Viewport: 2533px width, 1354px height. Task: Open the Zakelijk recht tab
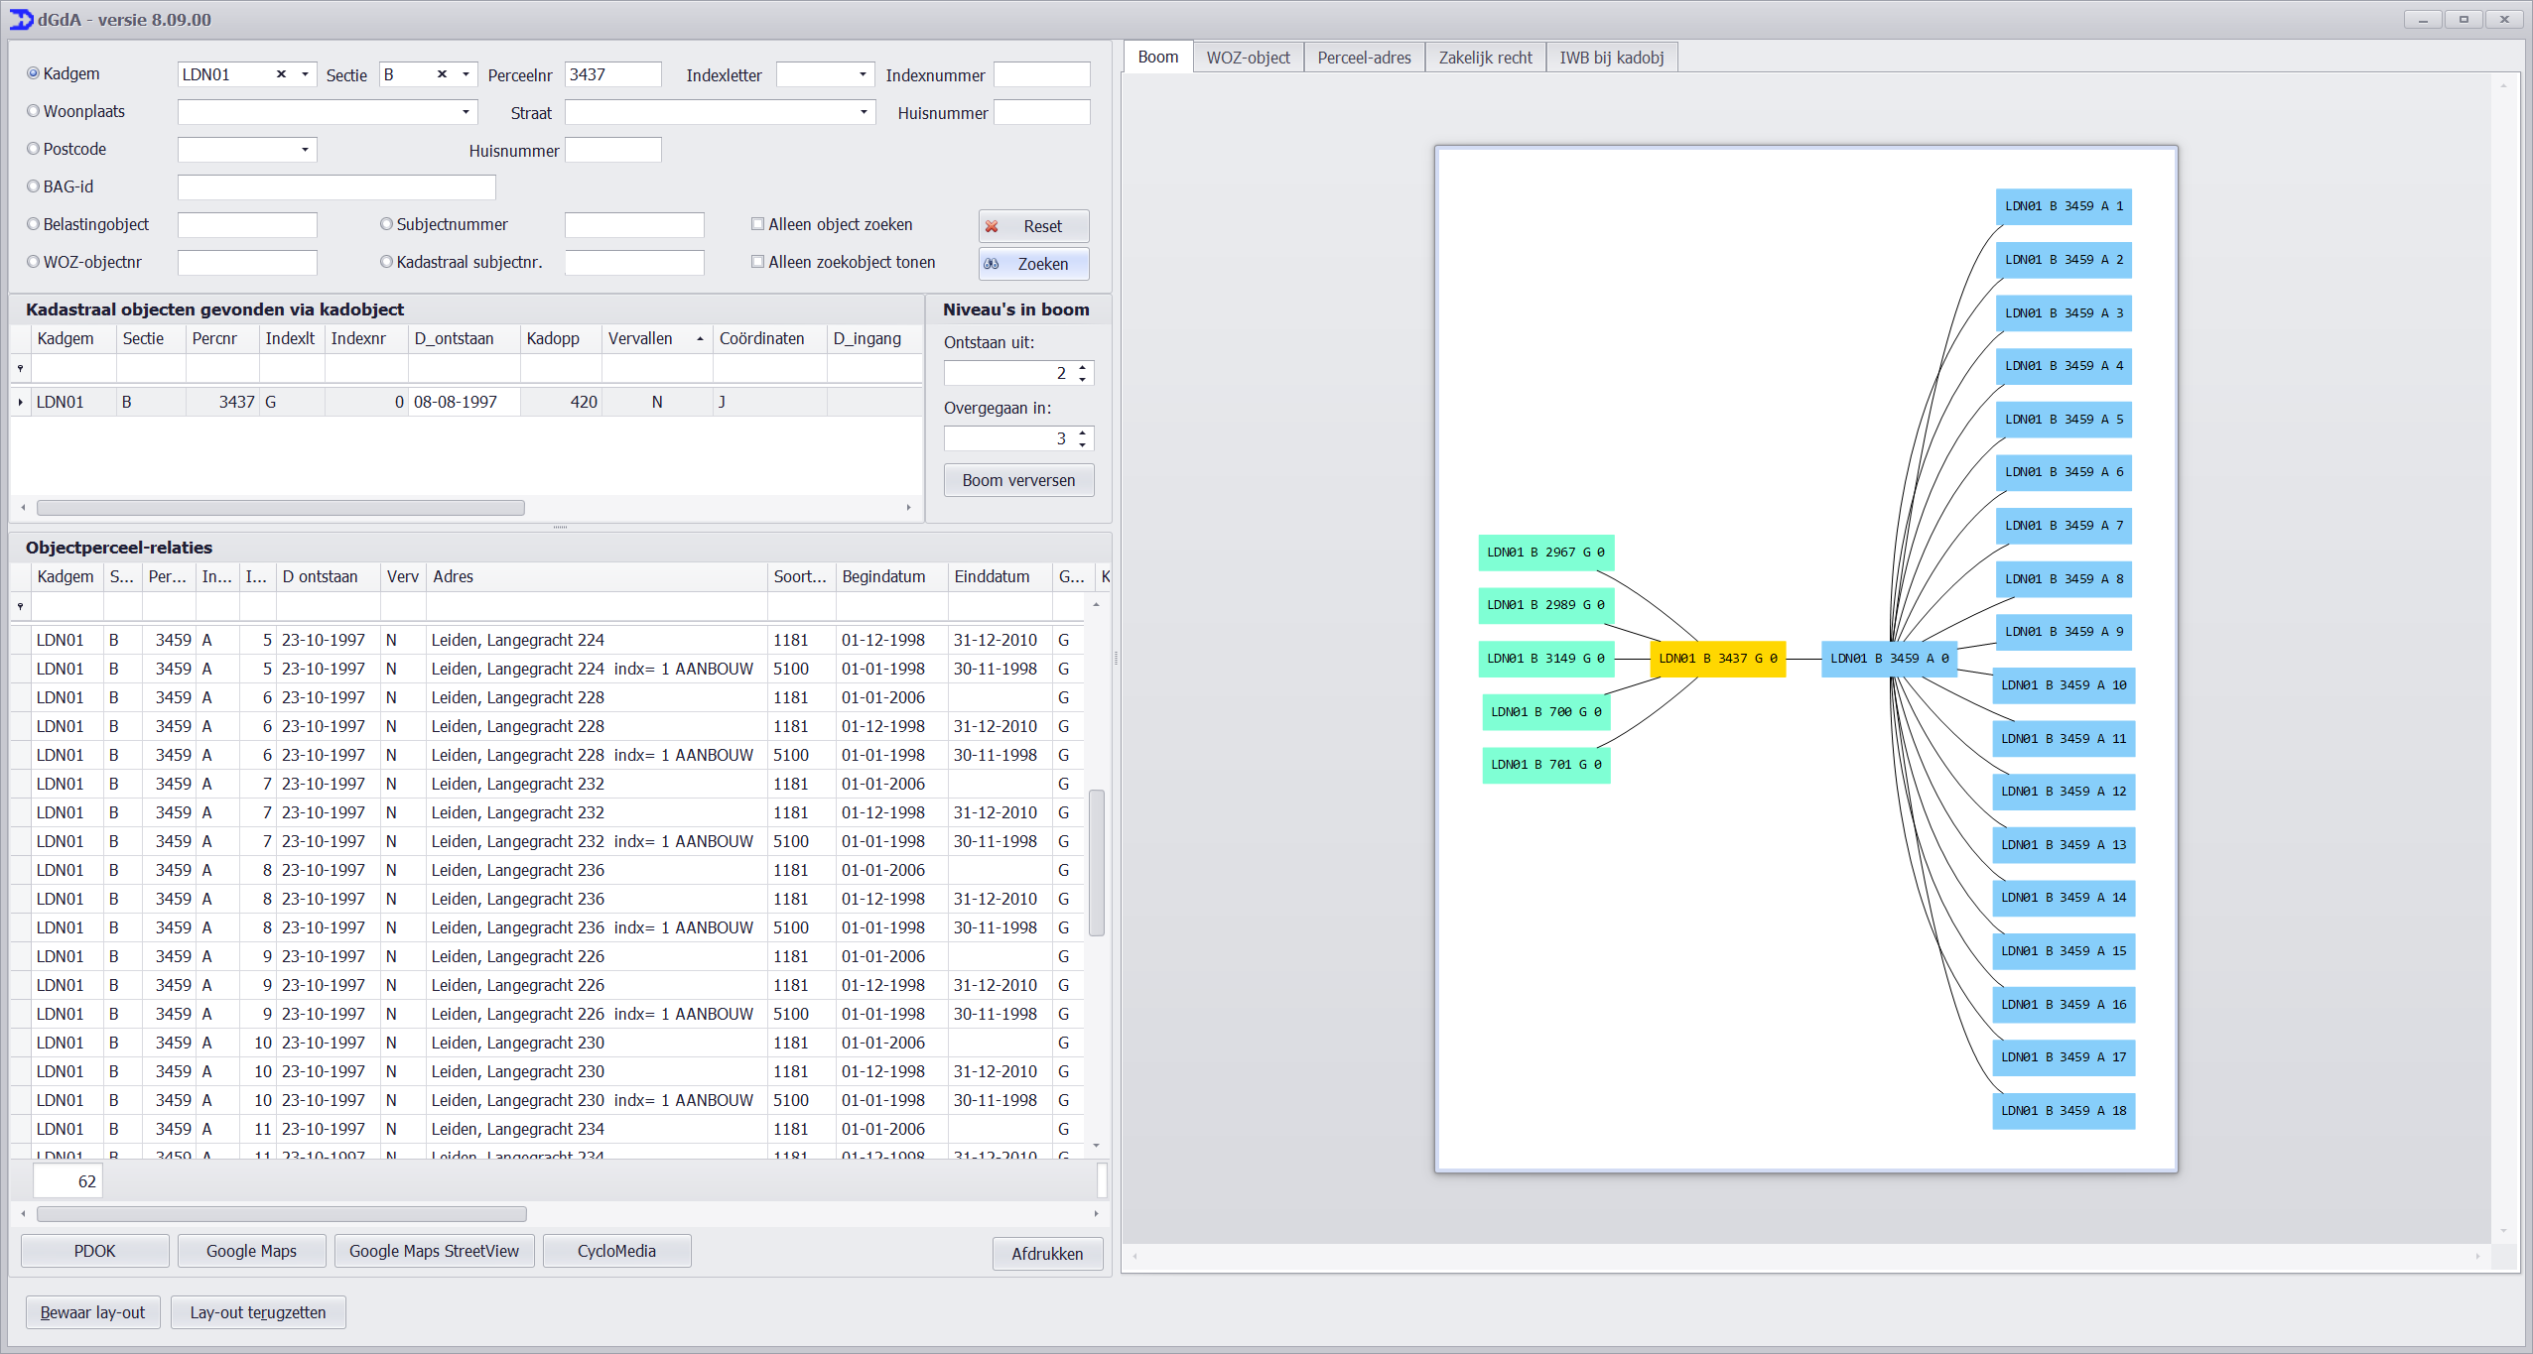(1485, 58)
